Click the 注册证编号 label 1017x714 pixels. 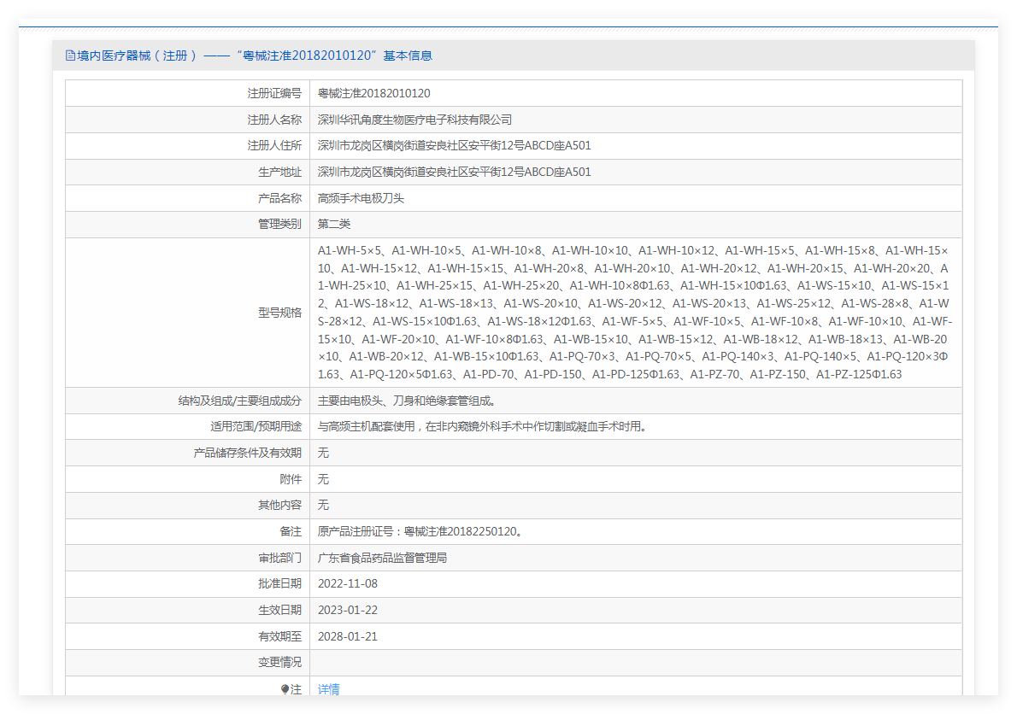pyautogui.click(x=274, y=93)
